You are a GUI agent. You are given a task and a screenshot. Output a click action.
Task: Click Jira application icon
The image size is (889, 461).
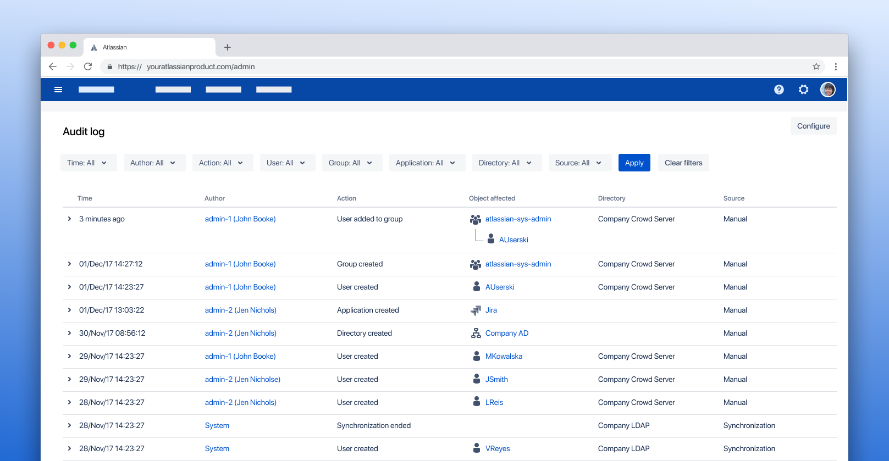coord(476,310)
